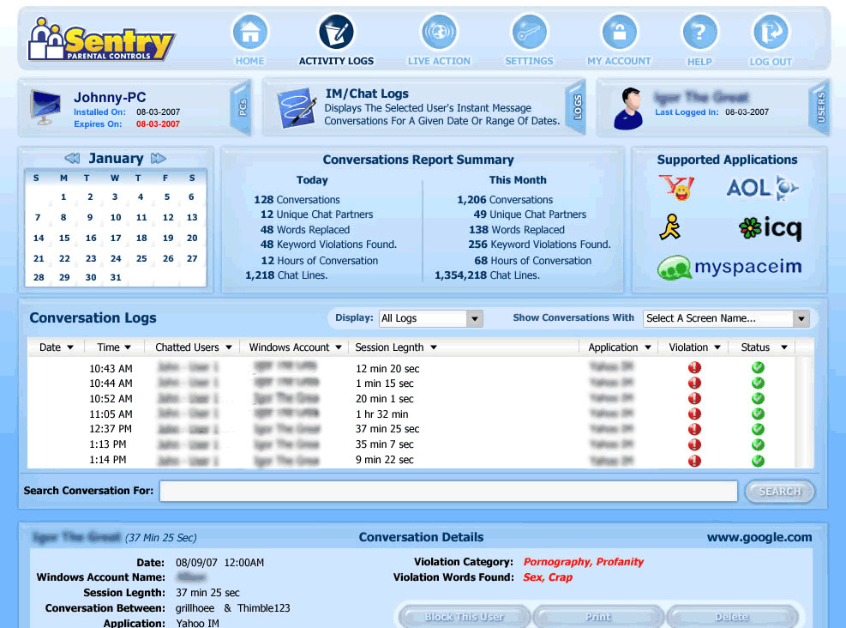Click the 128 Conversations today summary

297,199
